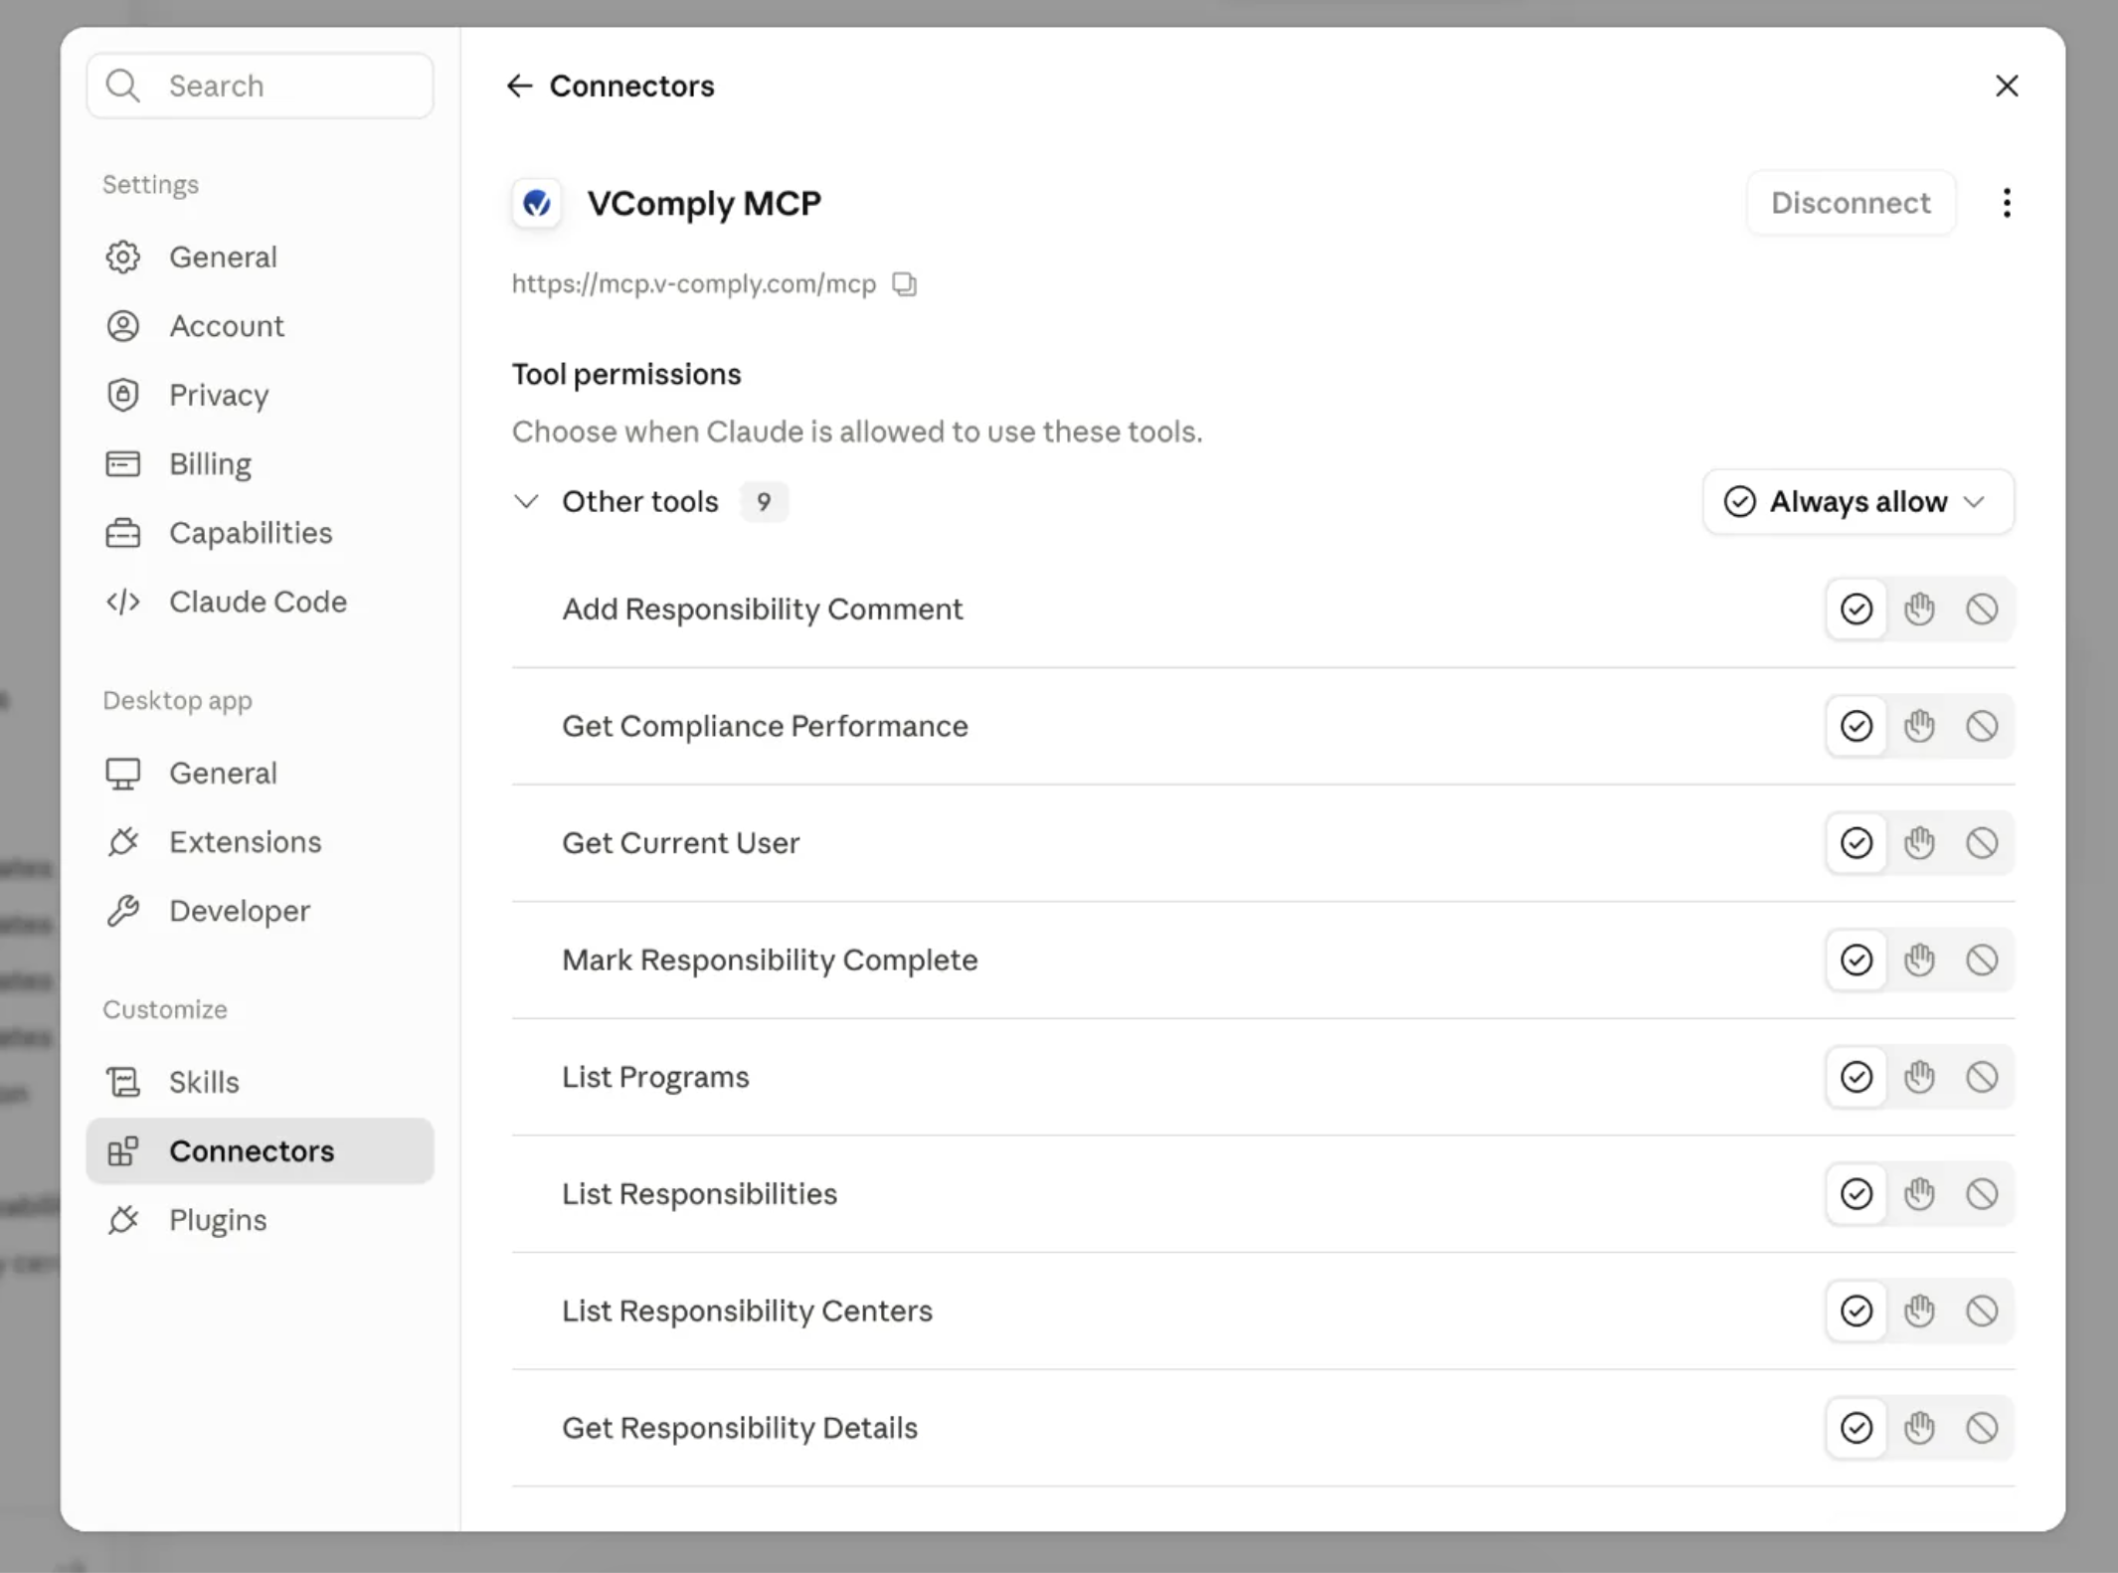Open the Billing settings page
The width and height of the screenshot is (2118, 1573).
click(x=260, y=464)
